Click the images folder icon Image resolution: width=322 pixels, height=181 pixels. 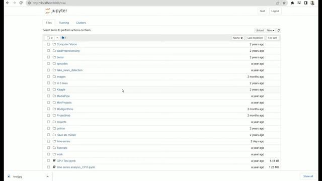tap(54, 76)
